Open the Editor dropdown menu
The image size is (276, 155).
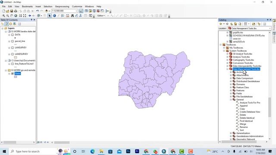[x=101, y=15]
